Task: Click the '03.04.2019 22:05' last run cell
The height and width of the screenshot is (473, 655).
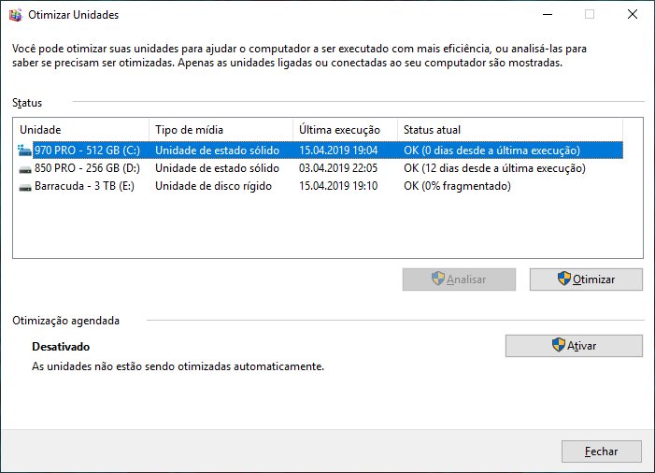Action: click(x=338, y=168)
